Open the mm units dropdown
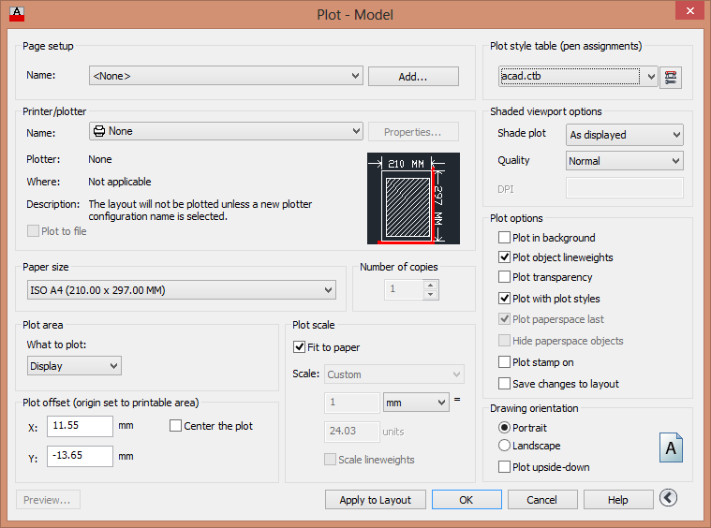Image resolution: width=711 pixels, height=528 pixels. pos(416,403)
